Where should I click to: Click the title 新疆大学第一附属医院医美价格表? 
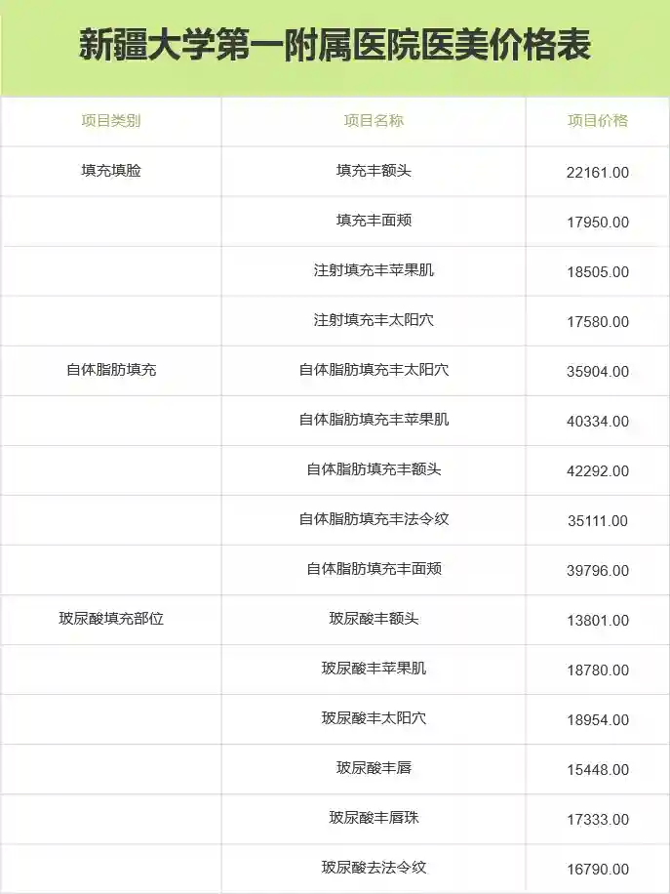point(335,46)
